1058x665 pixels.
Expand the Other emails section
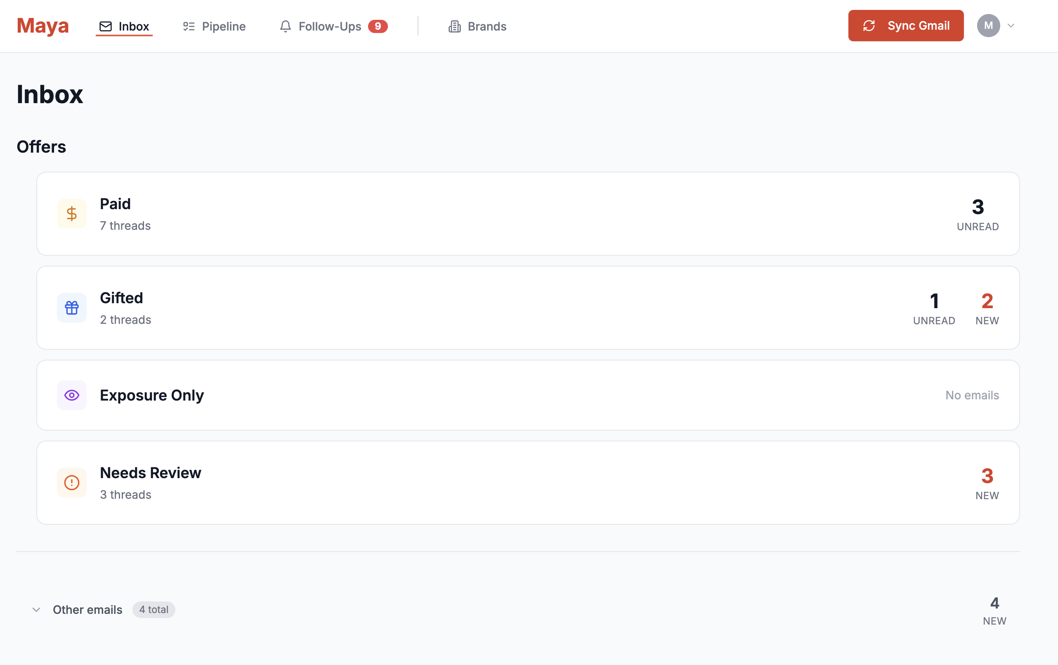(x=36, y=610)
